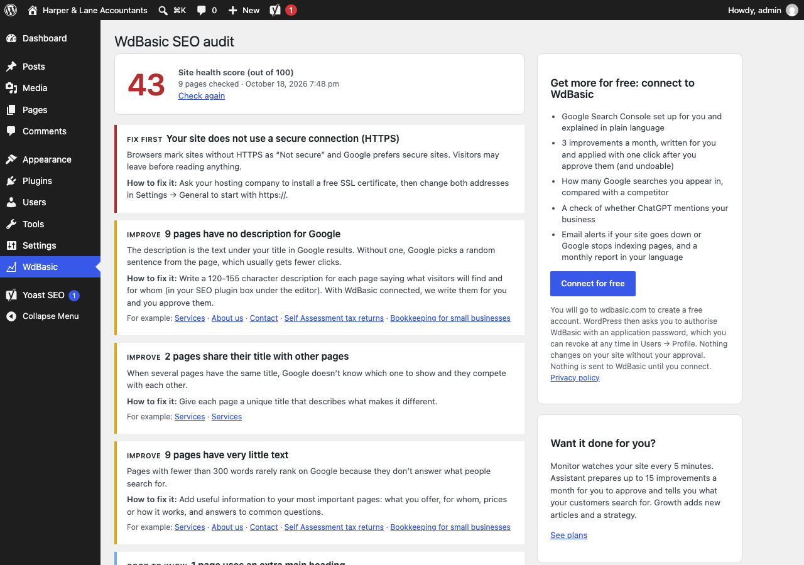Click the HTTPS issue heading text

pos(283,139)
